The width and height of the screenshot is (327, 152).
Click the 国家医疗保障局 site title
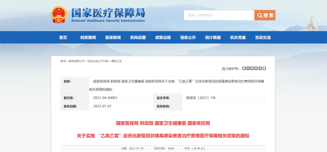coord(108,13)
